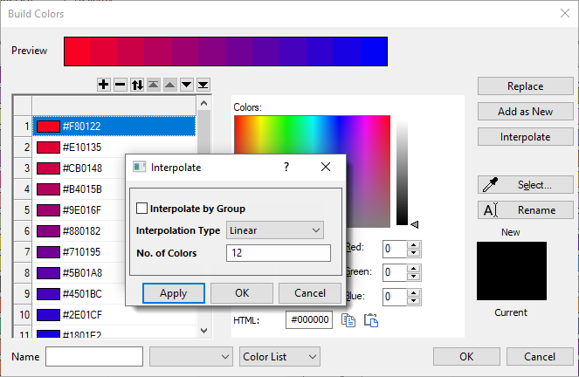Click the help question mark in Interpolate dialog
Image resolution: width=579 pixels, height=377 pixels.
(286, 166)
